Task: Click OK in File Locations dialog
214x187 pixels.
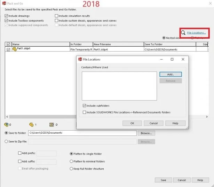Action: [132, 123]
